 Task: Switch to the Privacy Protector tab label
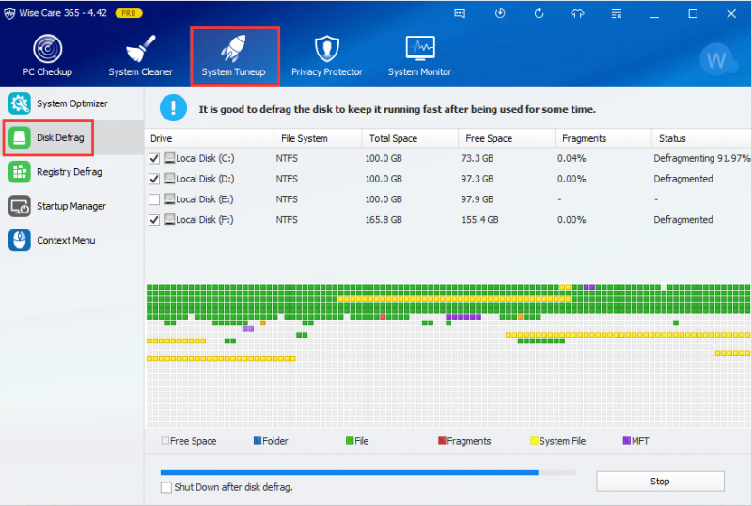coord(326,72)
